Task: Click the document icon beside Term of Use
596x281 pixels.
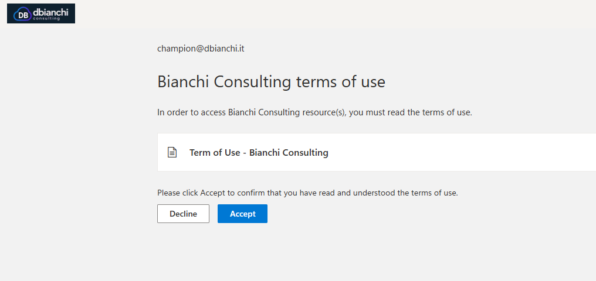Action: pyautogui.click(x=172, y=152)
